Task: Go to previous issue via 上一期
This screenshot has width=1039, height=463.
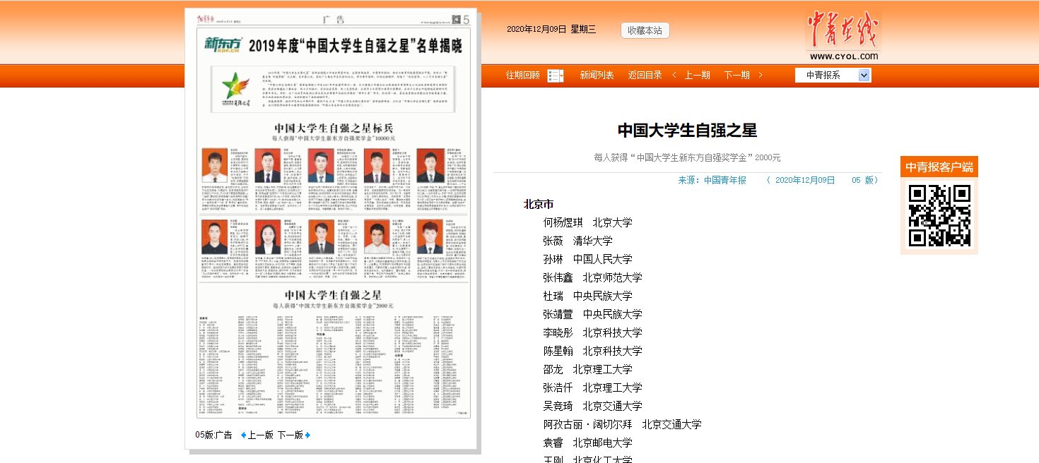Action: pyautogui.click(x=697, y=75)
